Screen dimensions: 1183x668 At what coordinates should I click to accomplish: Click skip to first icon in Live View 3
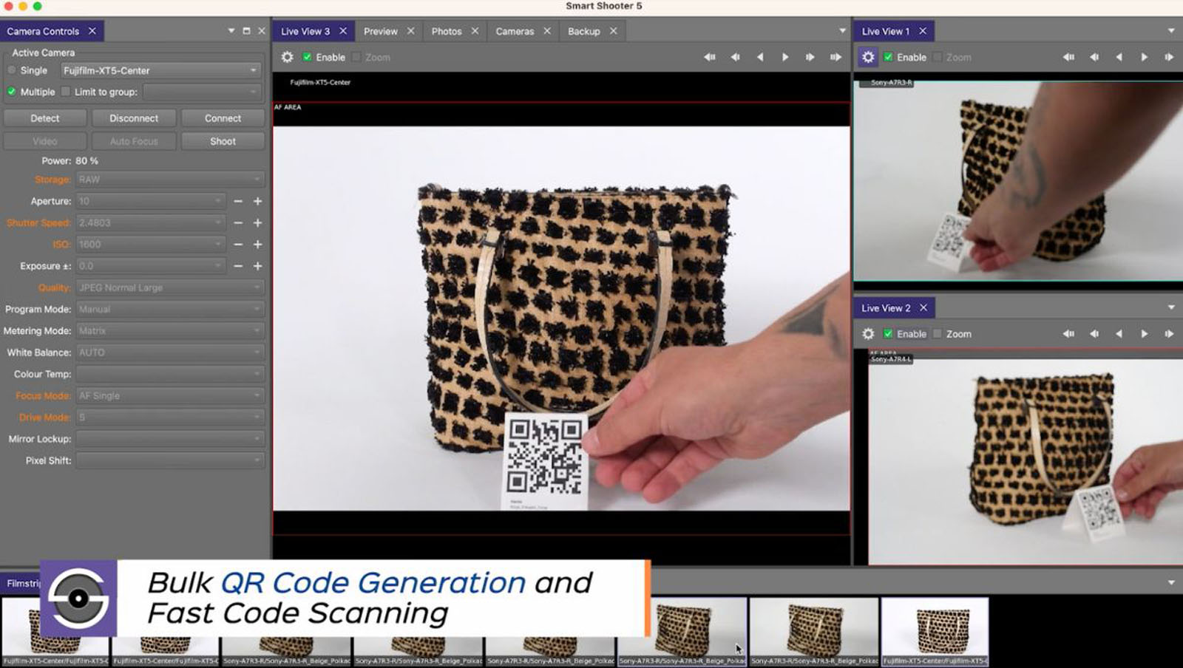tap(709, 57)
